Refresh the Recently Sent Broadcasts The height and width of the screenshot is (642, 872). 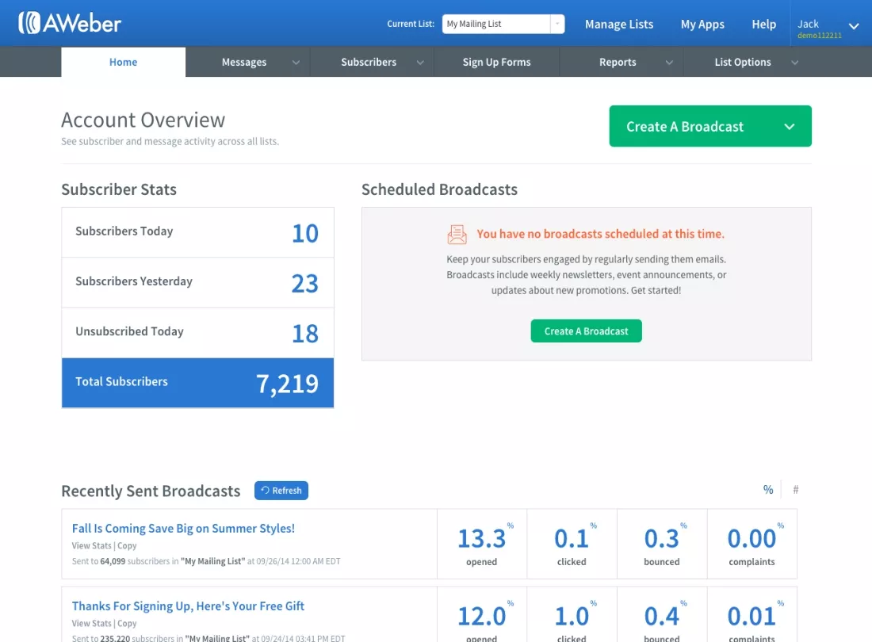click(x=281, y=491)
